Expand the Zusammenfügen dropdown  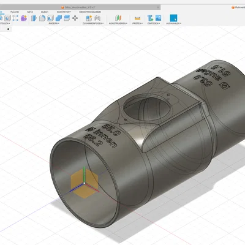pos(93,23)
